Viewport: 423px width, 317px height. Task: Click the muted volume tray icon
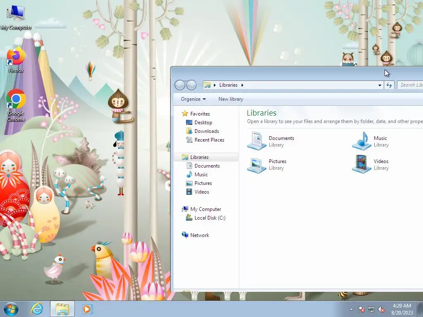[381, 309]
